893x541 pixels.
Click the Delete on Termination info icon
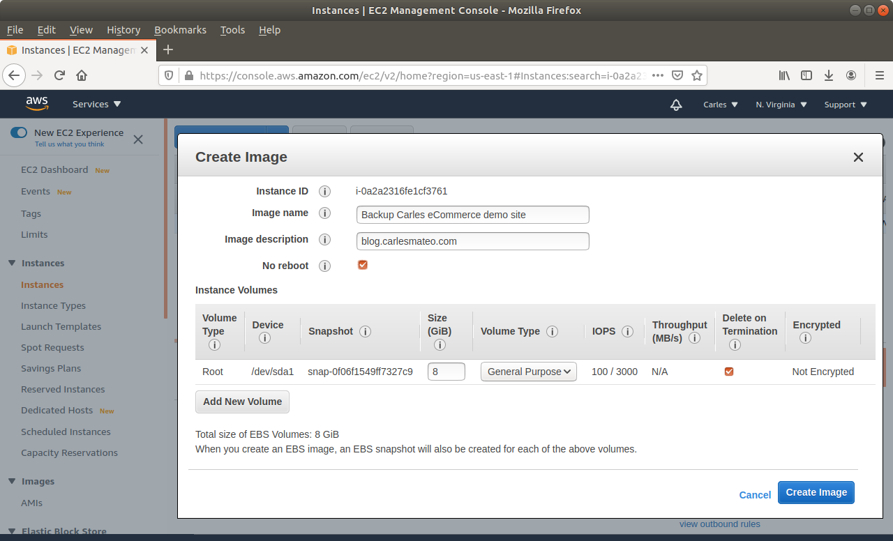[735, 344]
